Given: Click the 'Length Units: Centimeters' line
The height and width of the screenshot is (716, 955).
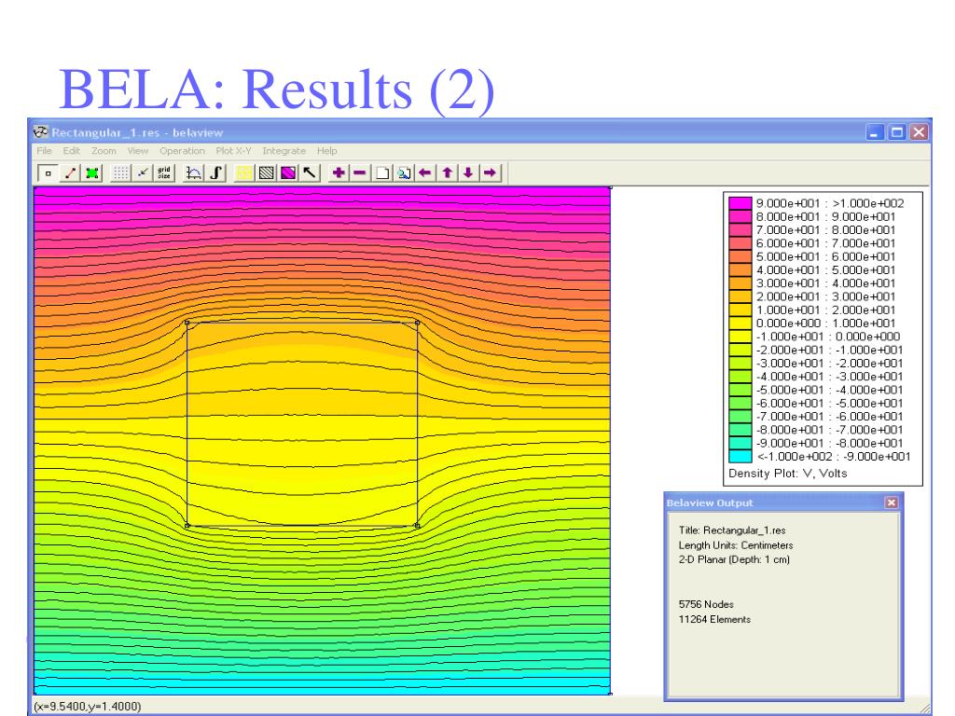Looking at the screenshot, I should pyautogui.click(x=736, y=545).
